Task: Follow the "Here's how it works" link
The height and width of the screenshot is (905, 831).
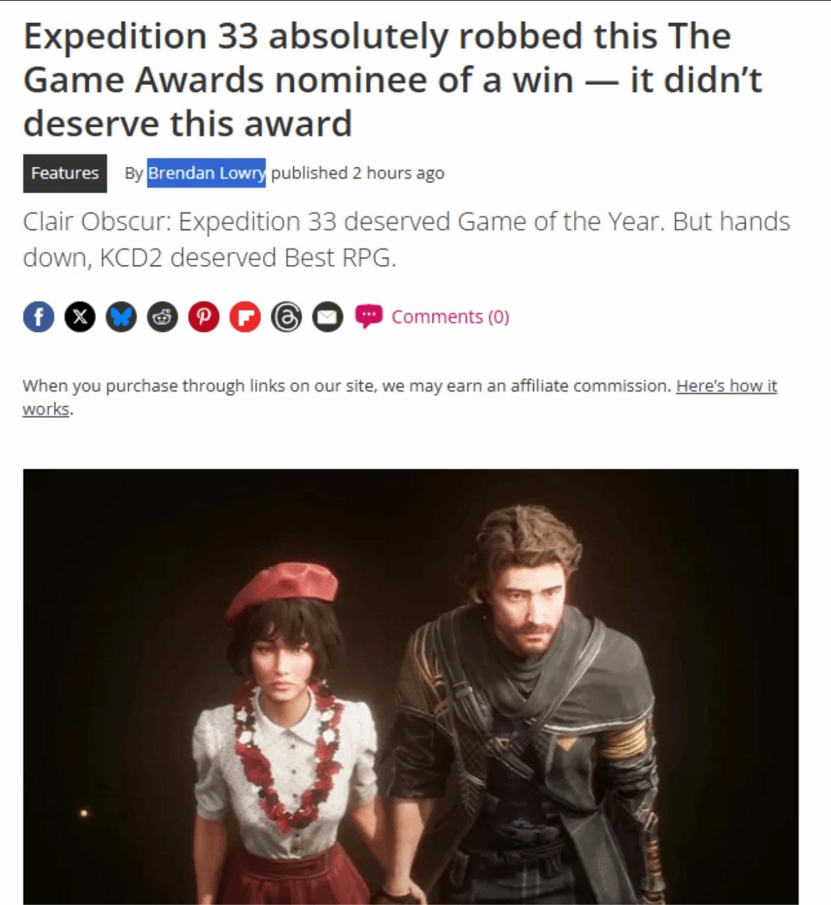Action: coord(400,397)
